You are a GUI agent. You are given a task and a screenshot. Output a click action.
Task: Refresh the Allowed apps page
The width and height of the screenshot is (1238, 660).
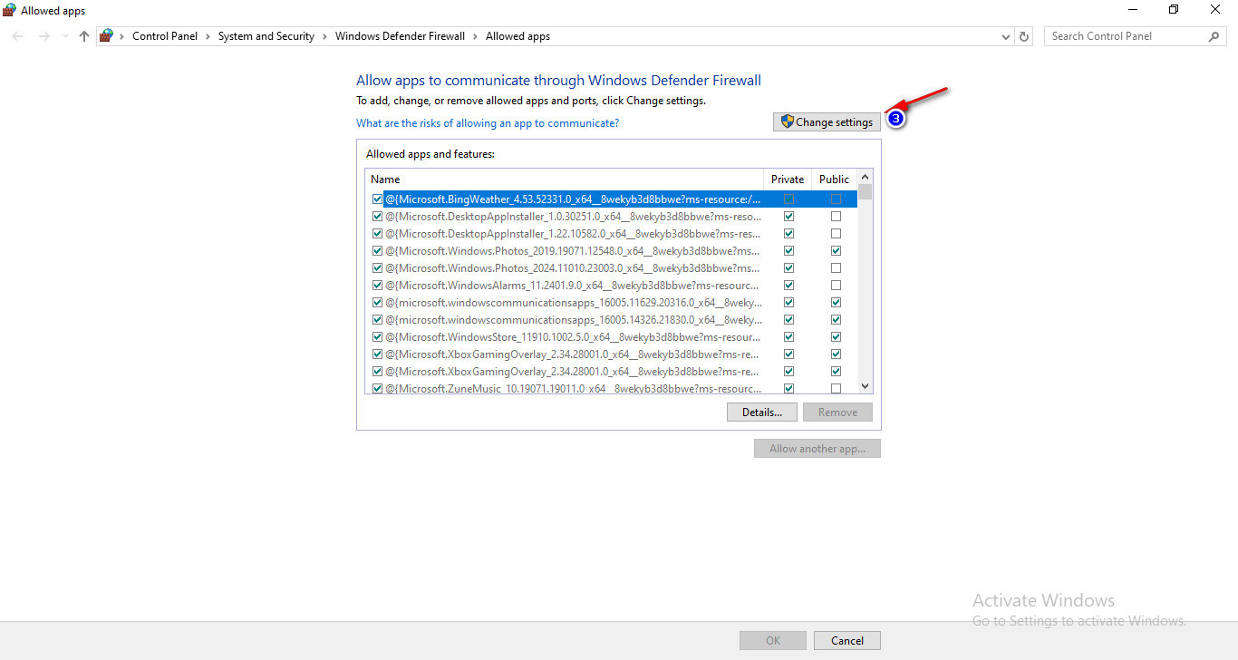(x=1025, y=36)
